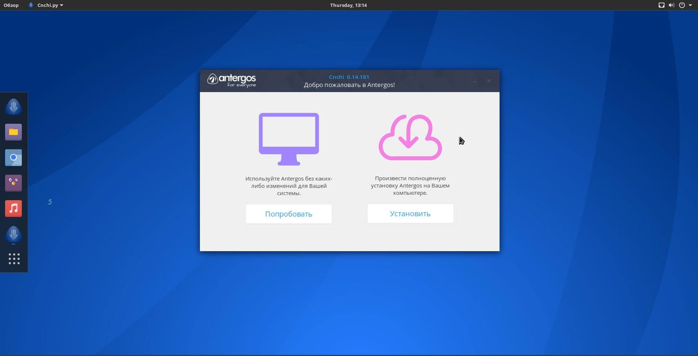Image resolution: width=698 pixels, height=356 pixels.
Task: Click the text Используйте Antergos без каких-либо изменений
Action: coord(289,186)
